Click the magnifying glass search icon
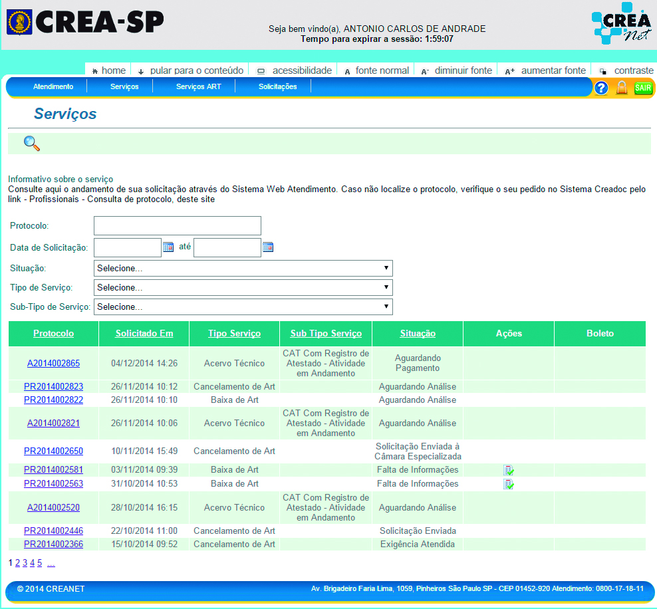This screenshot has width=657, height=609. tap(32, 144)
